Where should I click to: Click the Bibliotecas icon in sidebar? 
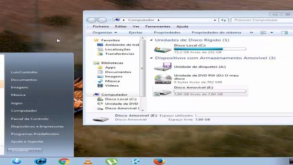96,63
